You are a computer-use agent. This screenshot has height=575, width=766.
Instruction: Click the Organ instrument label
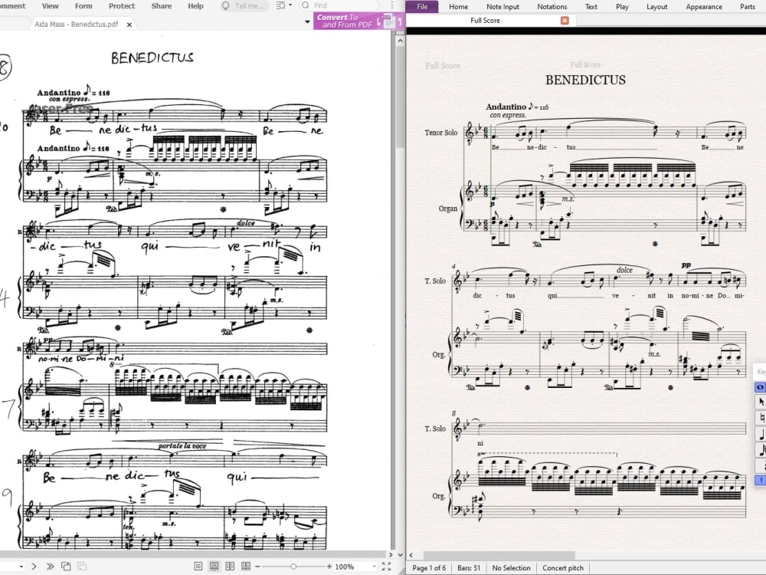coord(448,209)
